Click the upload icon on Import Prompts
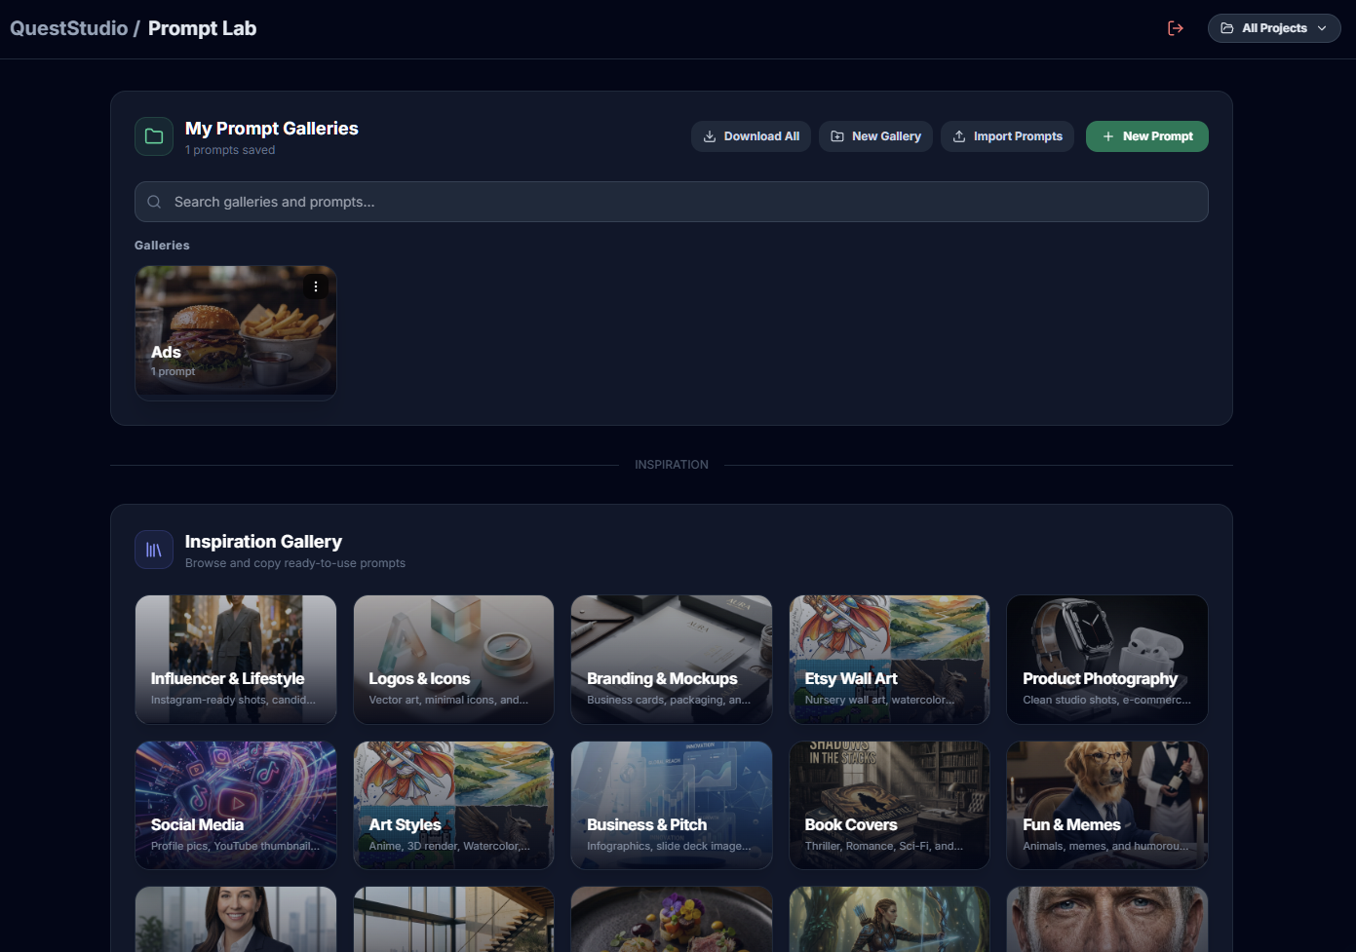The image size is (1356, 952). [959, 136]
